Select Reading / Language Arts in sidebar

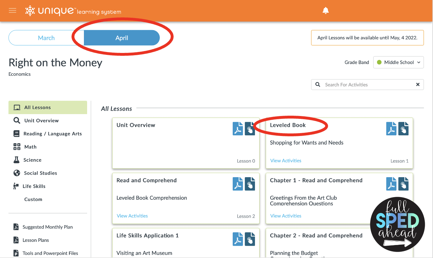pyautogui.click(x=53, y=133)
